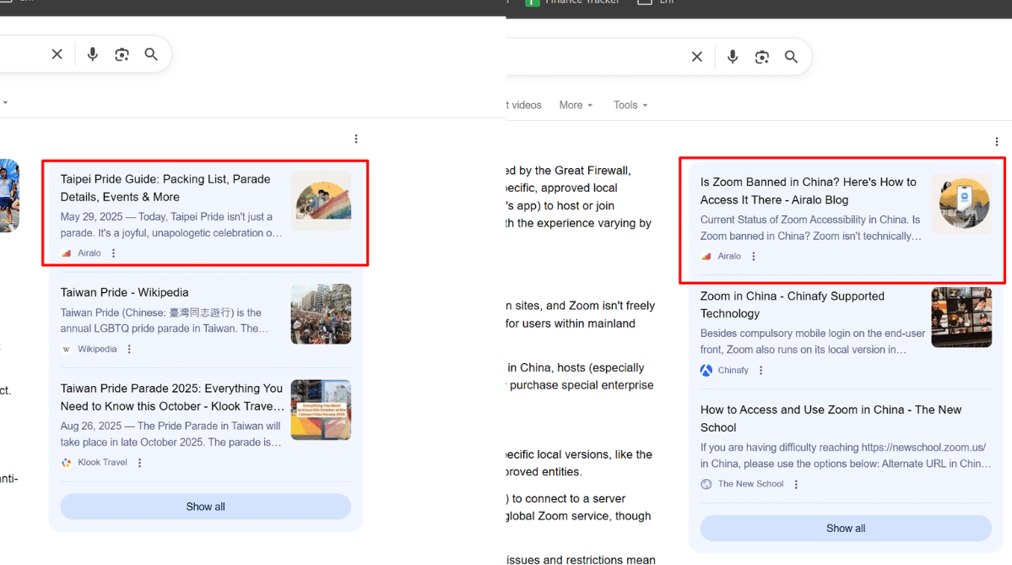
Task: Open the Taiwan Pride - Wikipedia result
Action: [x=125, y=292]
